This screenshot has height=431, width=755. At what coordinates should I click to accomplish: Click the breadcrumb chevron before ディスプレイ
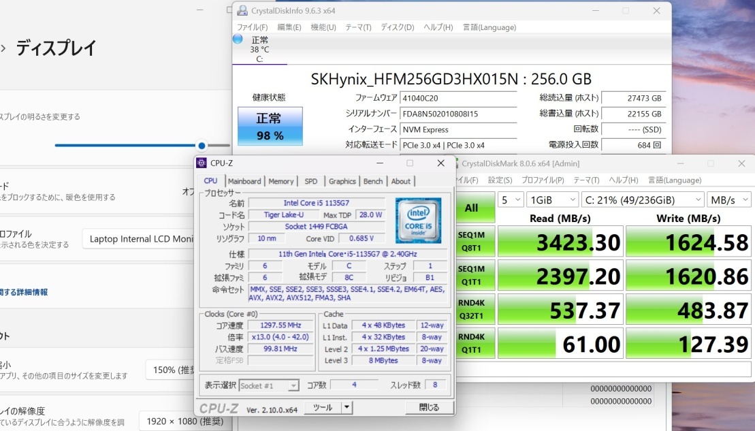pyautogui.click(x=3, y=48)
